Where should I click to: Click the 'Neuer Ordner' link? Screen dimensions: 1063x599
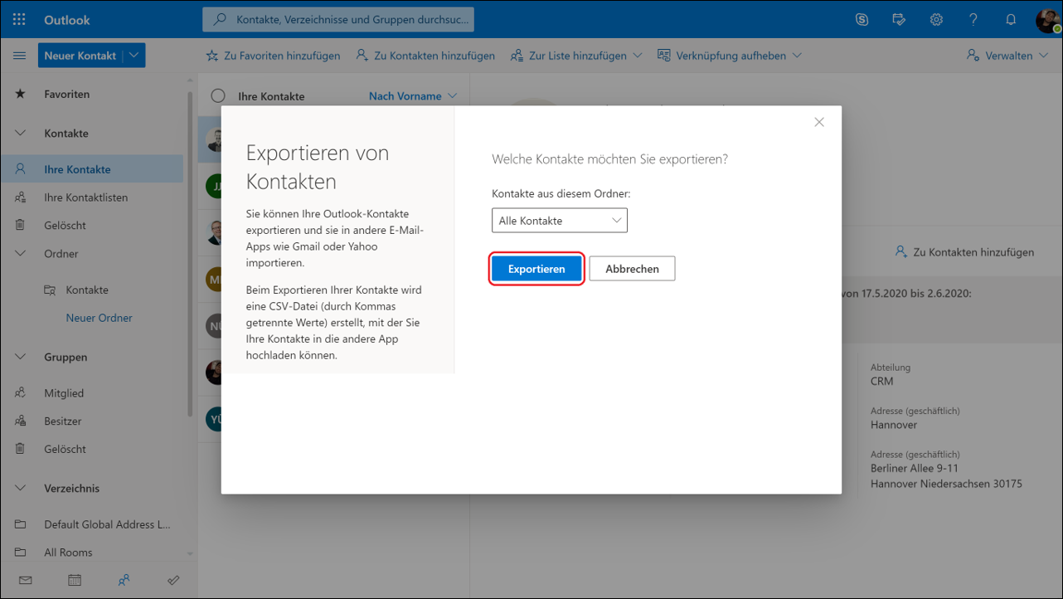click(x=99, y=318)
